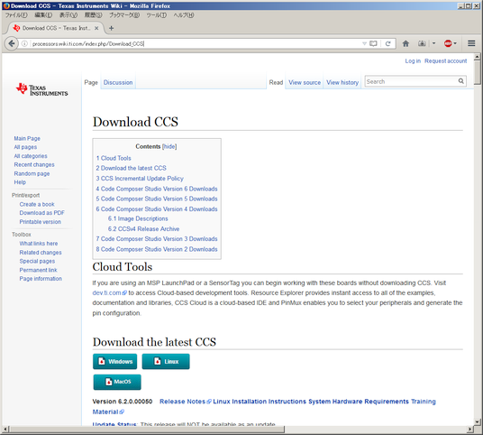Click the Permanent link entry
Image resolution: width=483 pixels, height=435 pixels.
(38, 270)
